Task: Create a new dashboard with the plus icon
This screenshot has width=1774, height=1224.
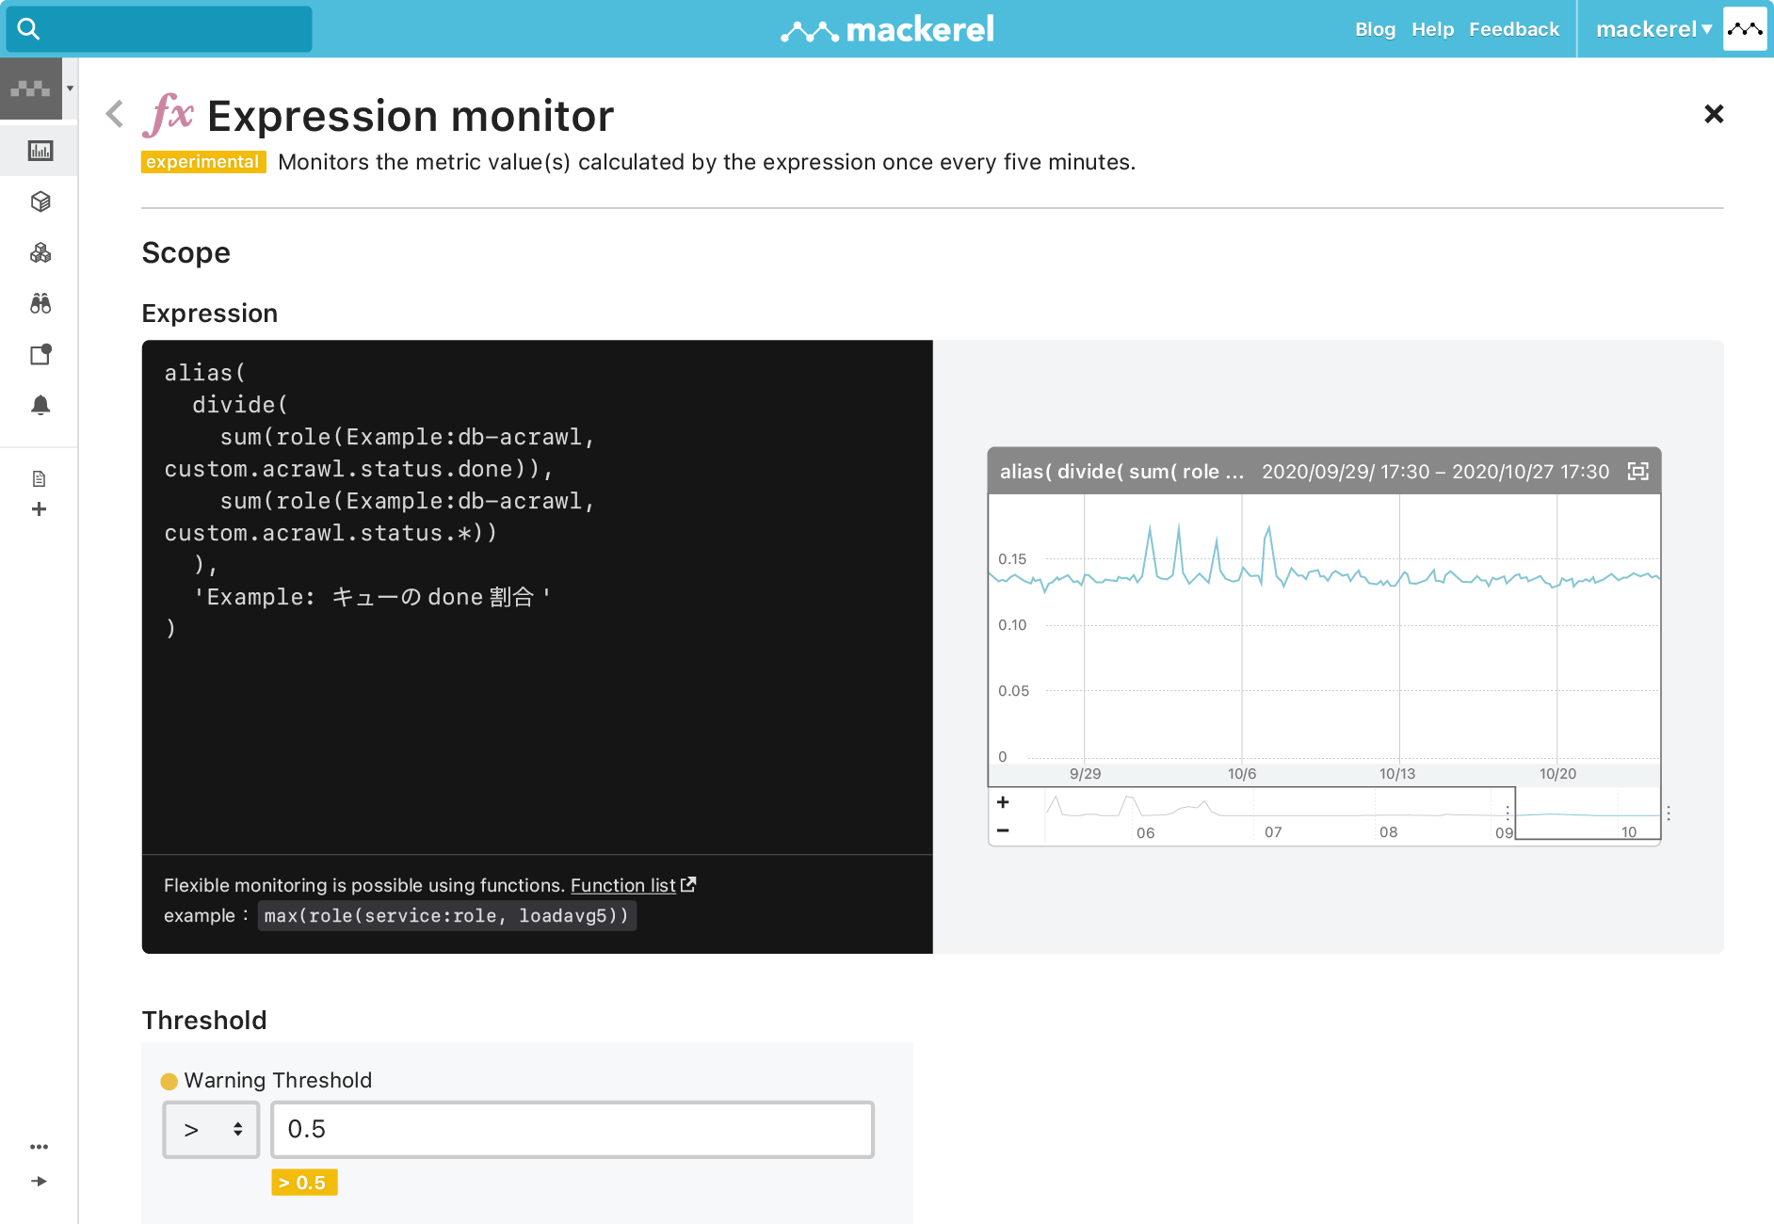Action: coord(39,509)
